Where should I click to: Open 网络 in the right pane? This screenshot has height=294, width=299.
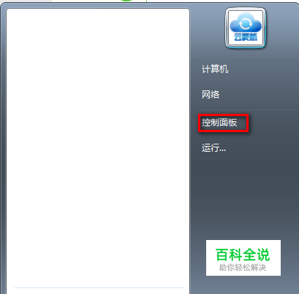pos(211,94)
